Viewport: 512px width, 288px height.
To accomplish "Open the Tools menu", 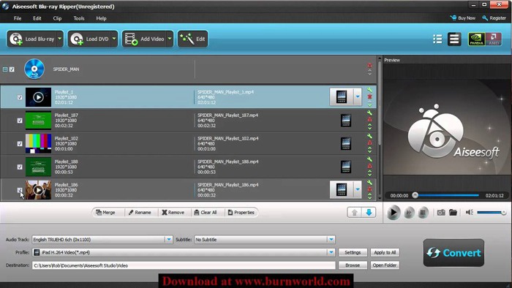I will (79, 18).
